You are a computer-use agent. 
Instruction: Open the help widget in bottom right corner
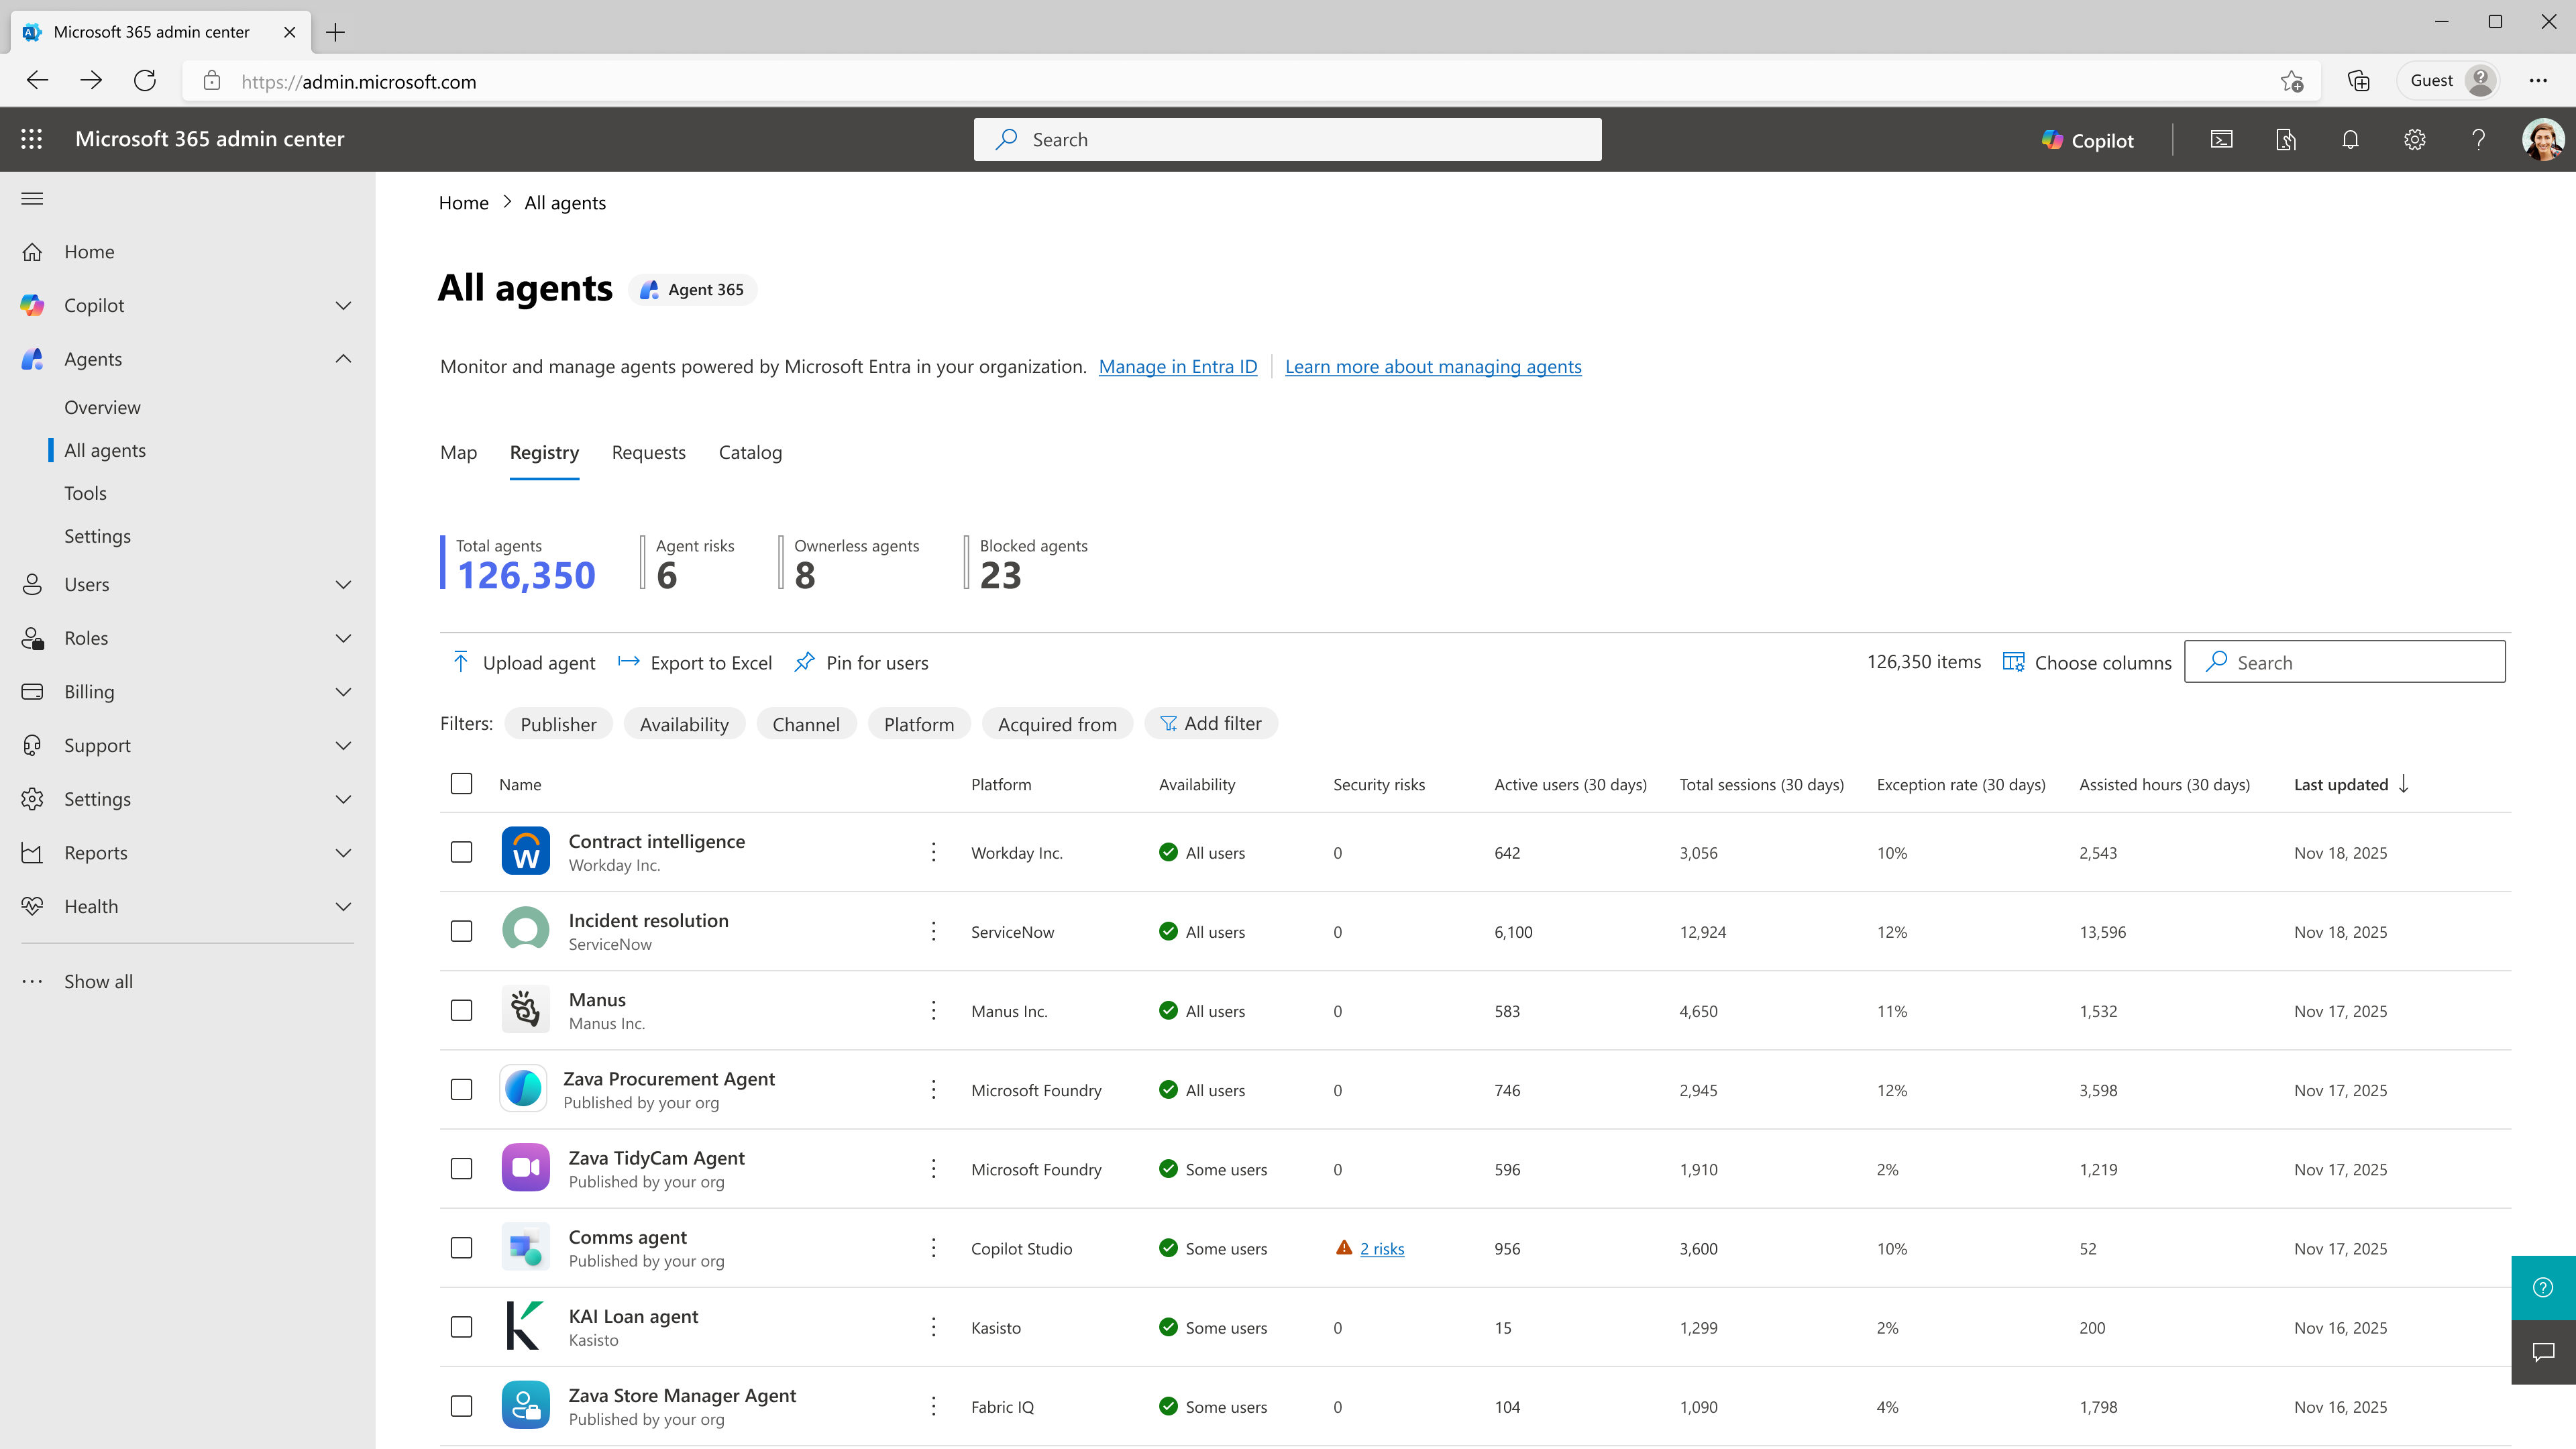point(2544,1287)
